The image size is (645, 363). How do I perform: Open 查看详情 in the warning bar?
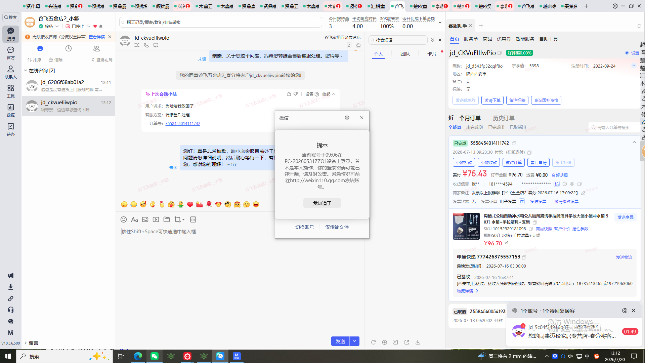97,37
